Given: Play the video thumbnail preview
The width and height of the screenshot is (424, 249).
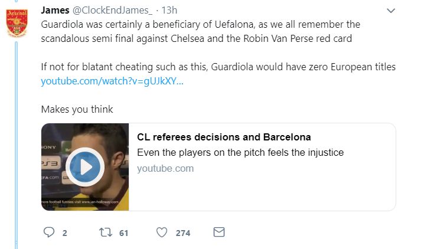Looking at the screenshot, I should tap(85, 167).
